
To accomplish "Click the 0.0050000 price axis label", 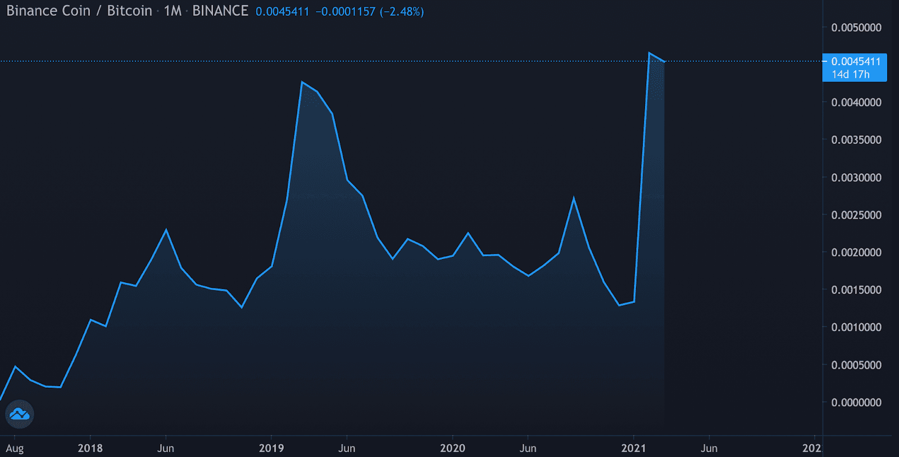I will coord(856,28).
